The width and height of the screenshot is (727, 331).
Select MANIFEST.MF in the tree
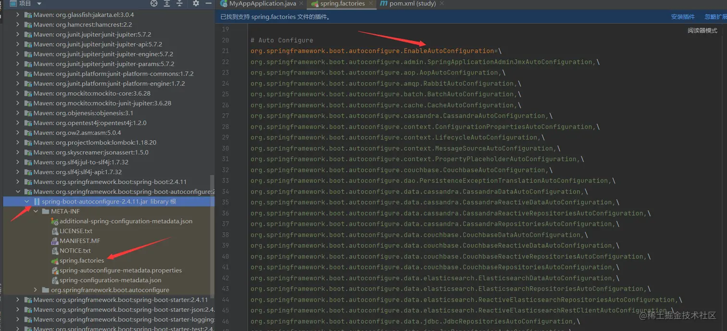80,241
